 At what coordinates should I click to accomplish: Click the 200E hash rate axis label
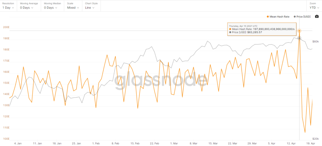6,27
